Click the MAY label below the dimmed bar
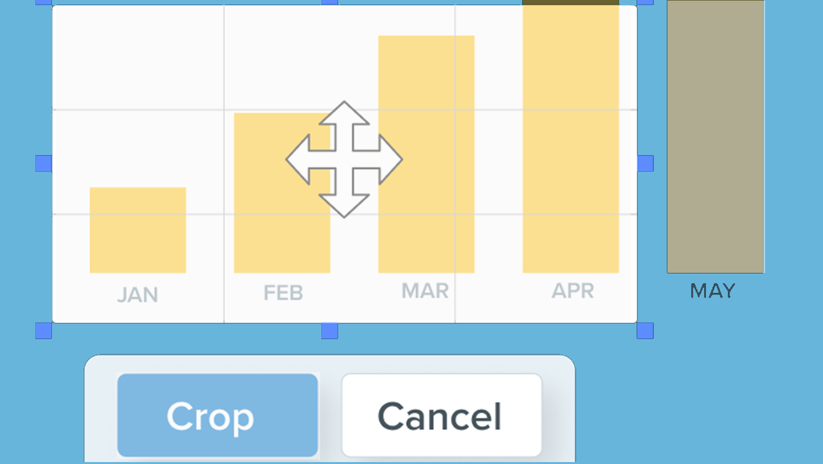The width and height of the screenshot is (823, 464). click(x=712, y=291)
